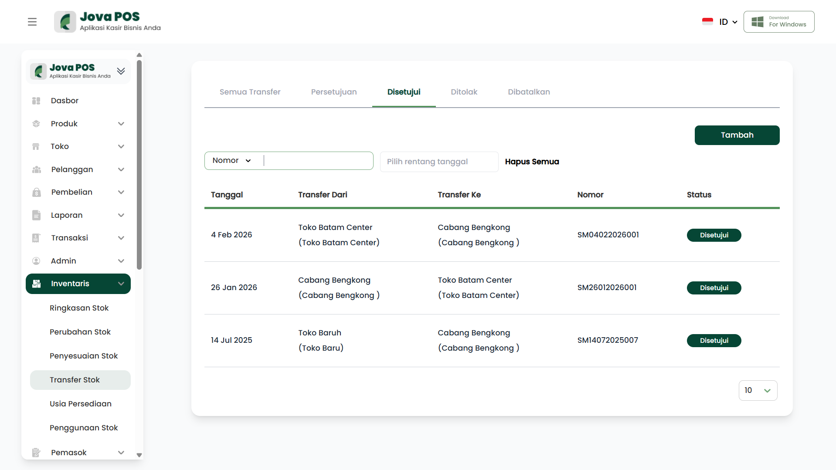Click the Admin user icon
Screen dimensions: 836x470
tap(36, 261)
